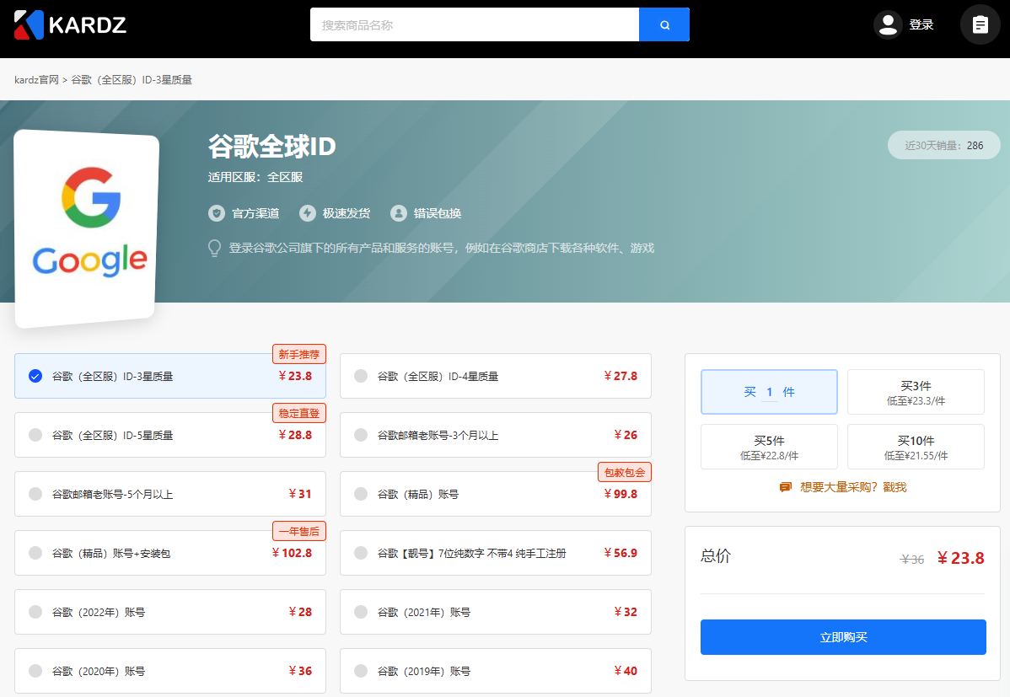The image size is (1010, 697).
Task: Open the user avatar login icon
Action: pyautogui.click(x=888, y=24)
